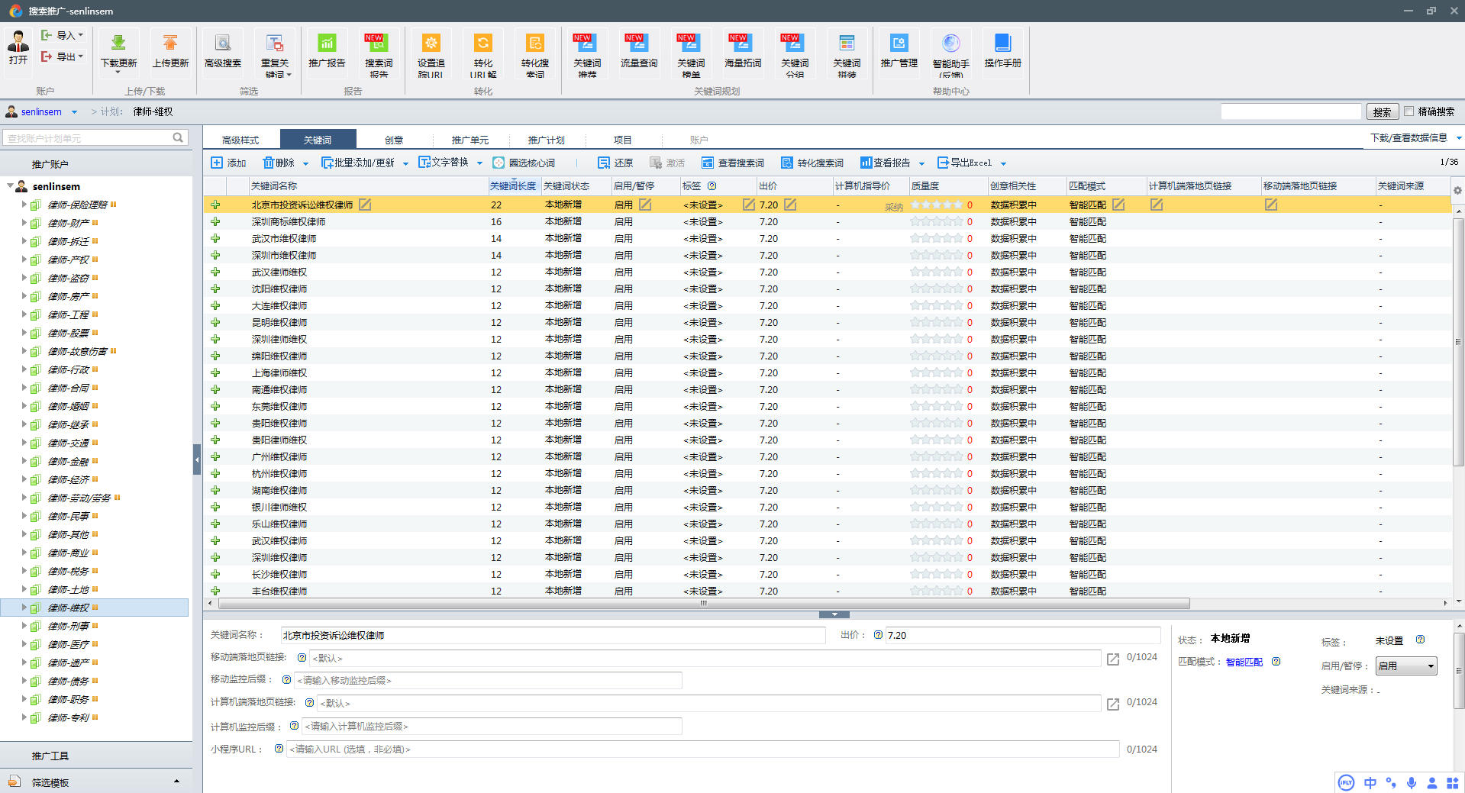The width and height of the screenshot is (1465, 793).
Task: Click the horizontal scrollbar below the keyword table
Action: 702,604
